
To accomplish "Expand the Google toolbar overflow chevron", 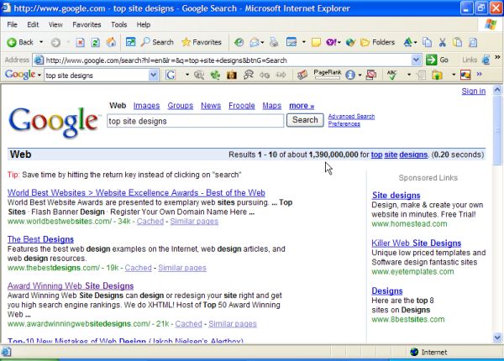I will coord(480,74).
